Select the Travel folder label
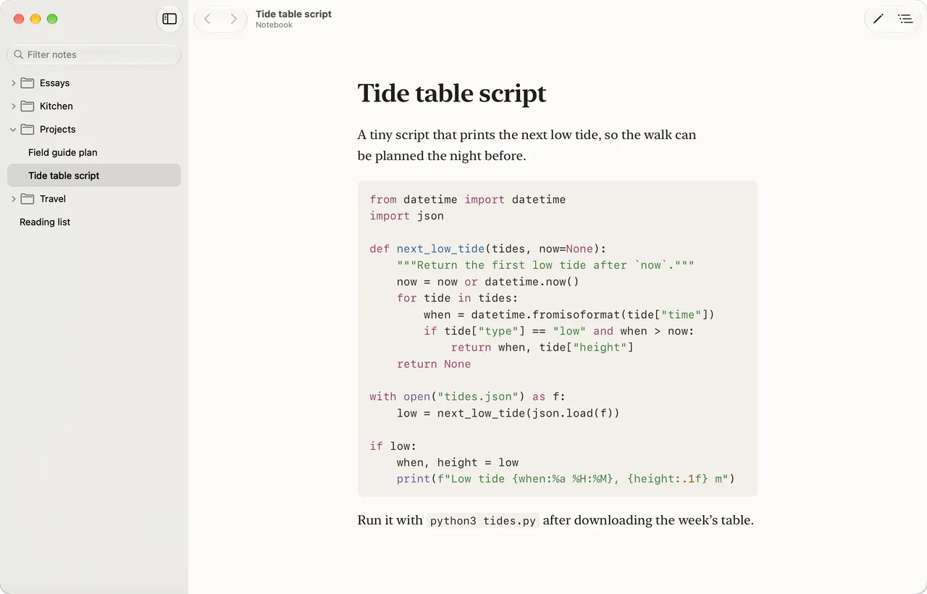927x594 pixels. (53, 198)
